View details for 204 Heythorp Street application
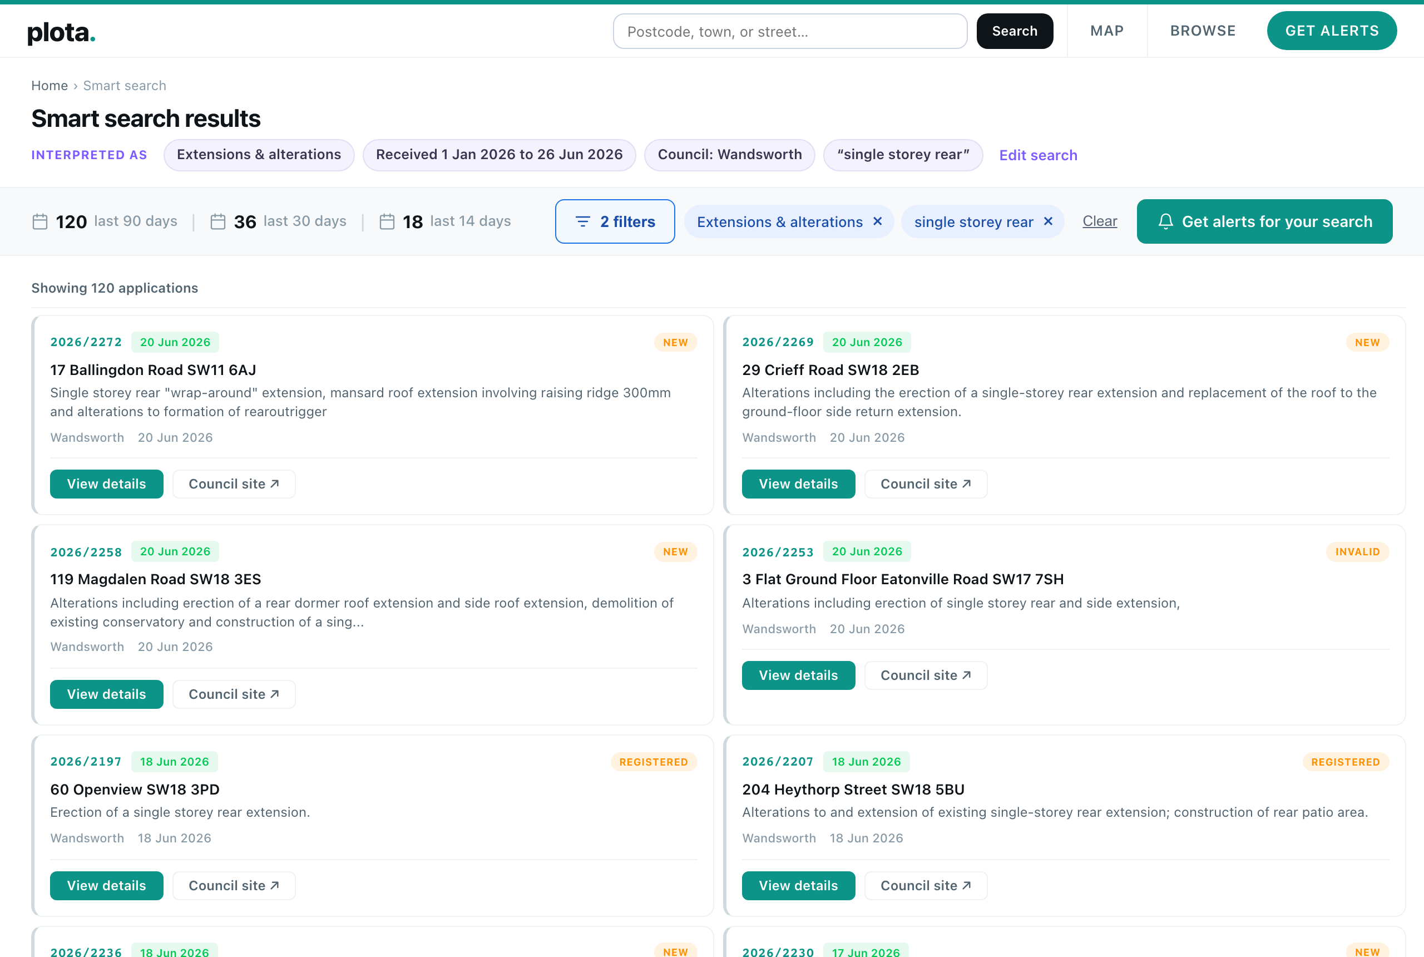Viewport: 1424px width, 957px height. (x=798, y=886)
